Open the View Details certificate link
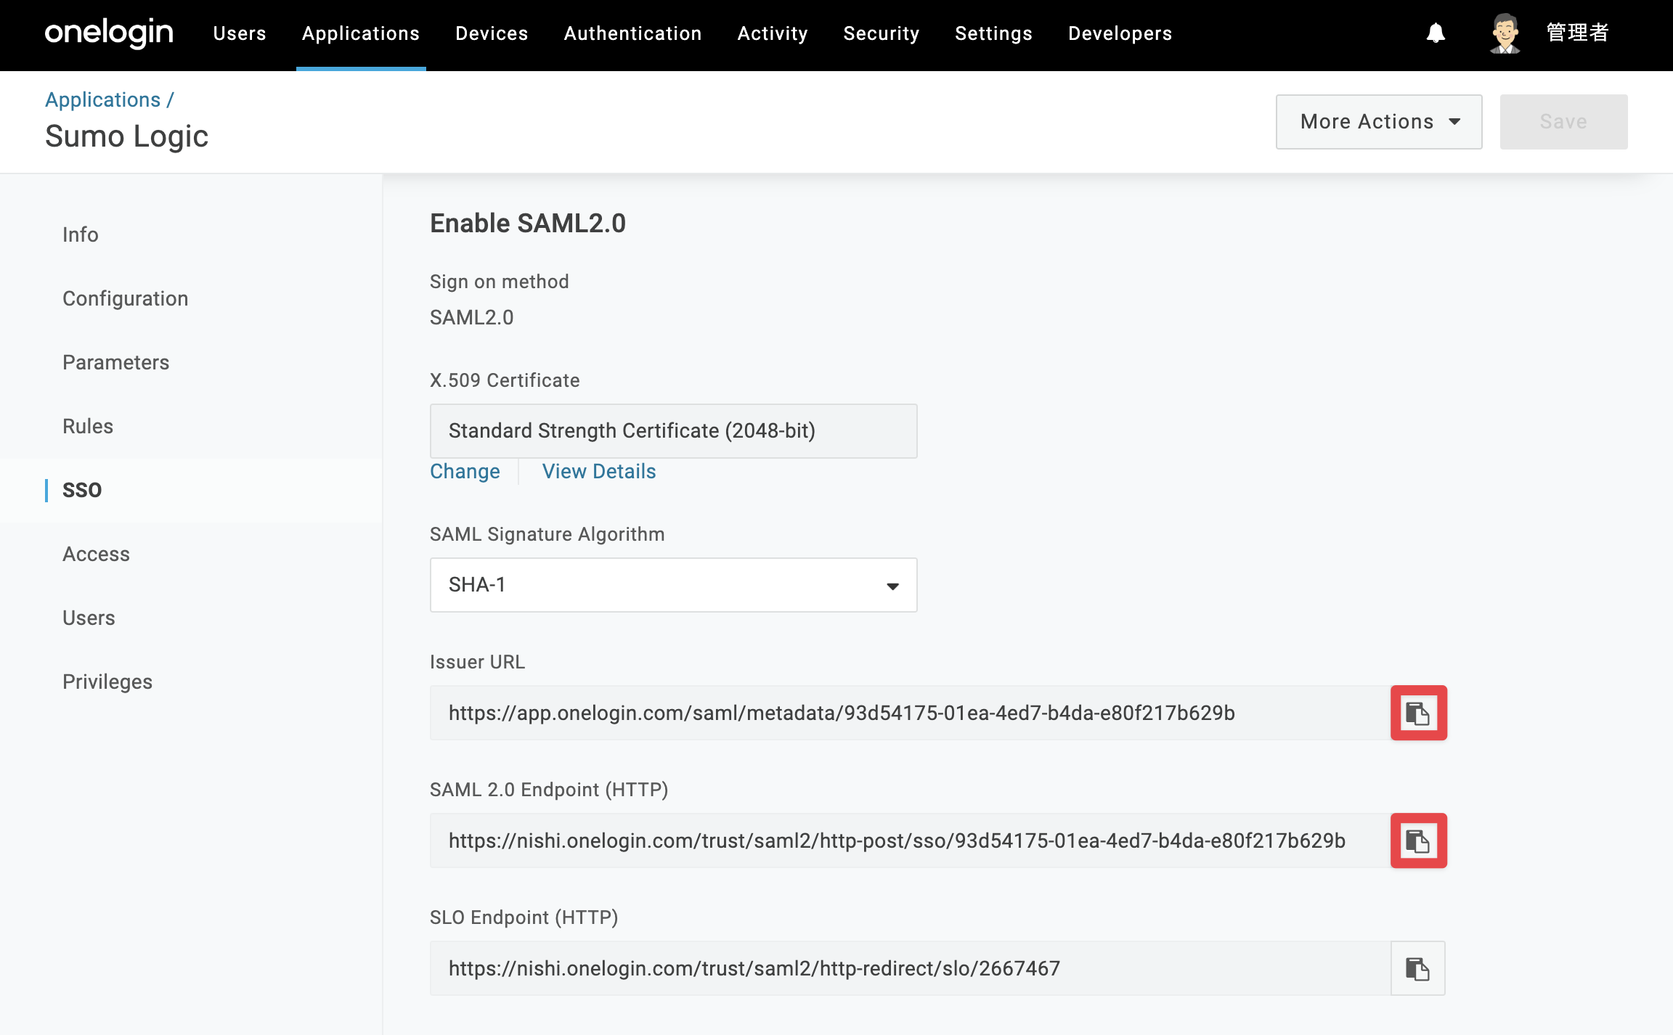The image size is (1673, 1035). pos(599,472)
